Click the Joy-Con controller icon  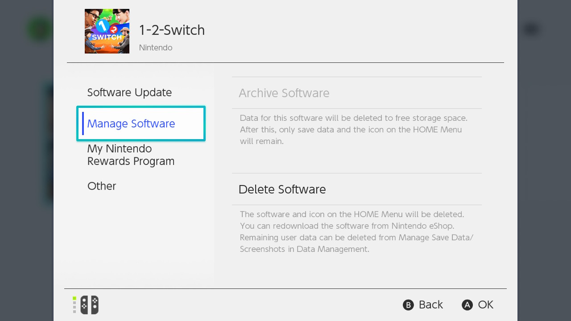89,305
